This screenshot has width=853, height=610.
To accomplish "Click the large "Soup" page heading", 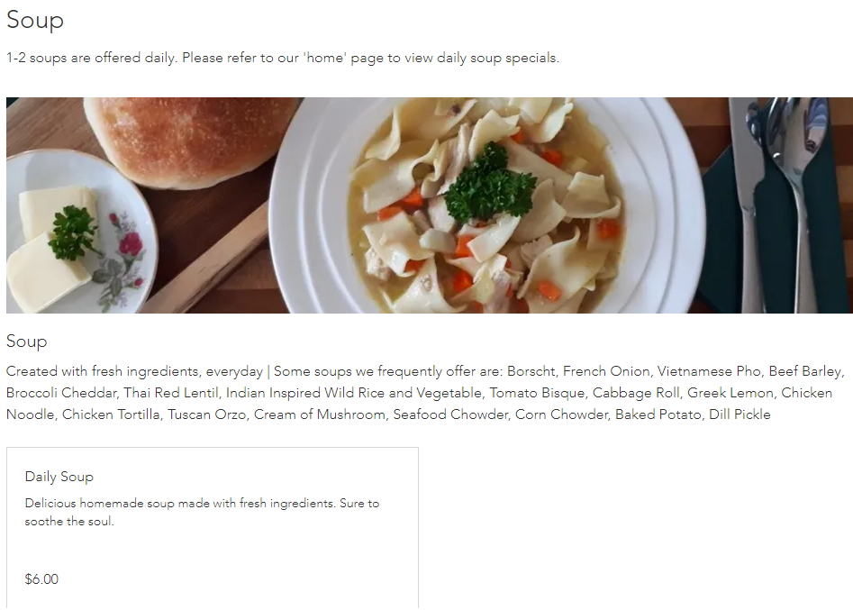I will coord(35,20).
